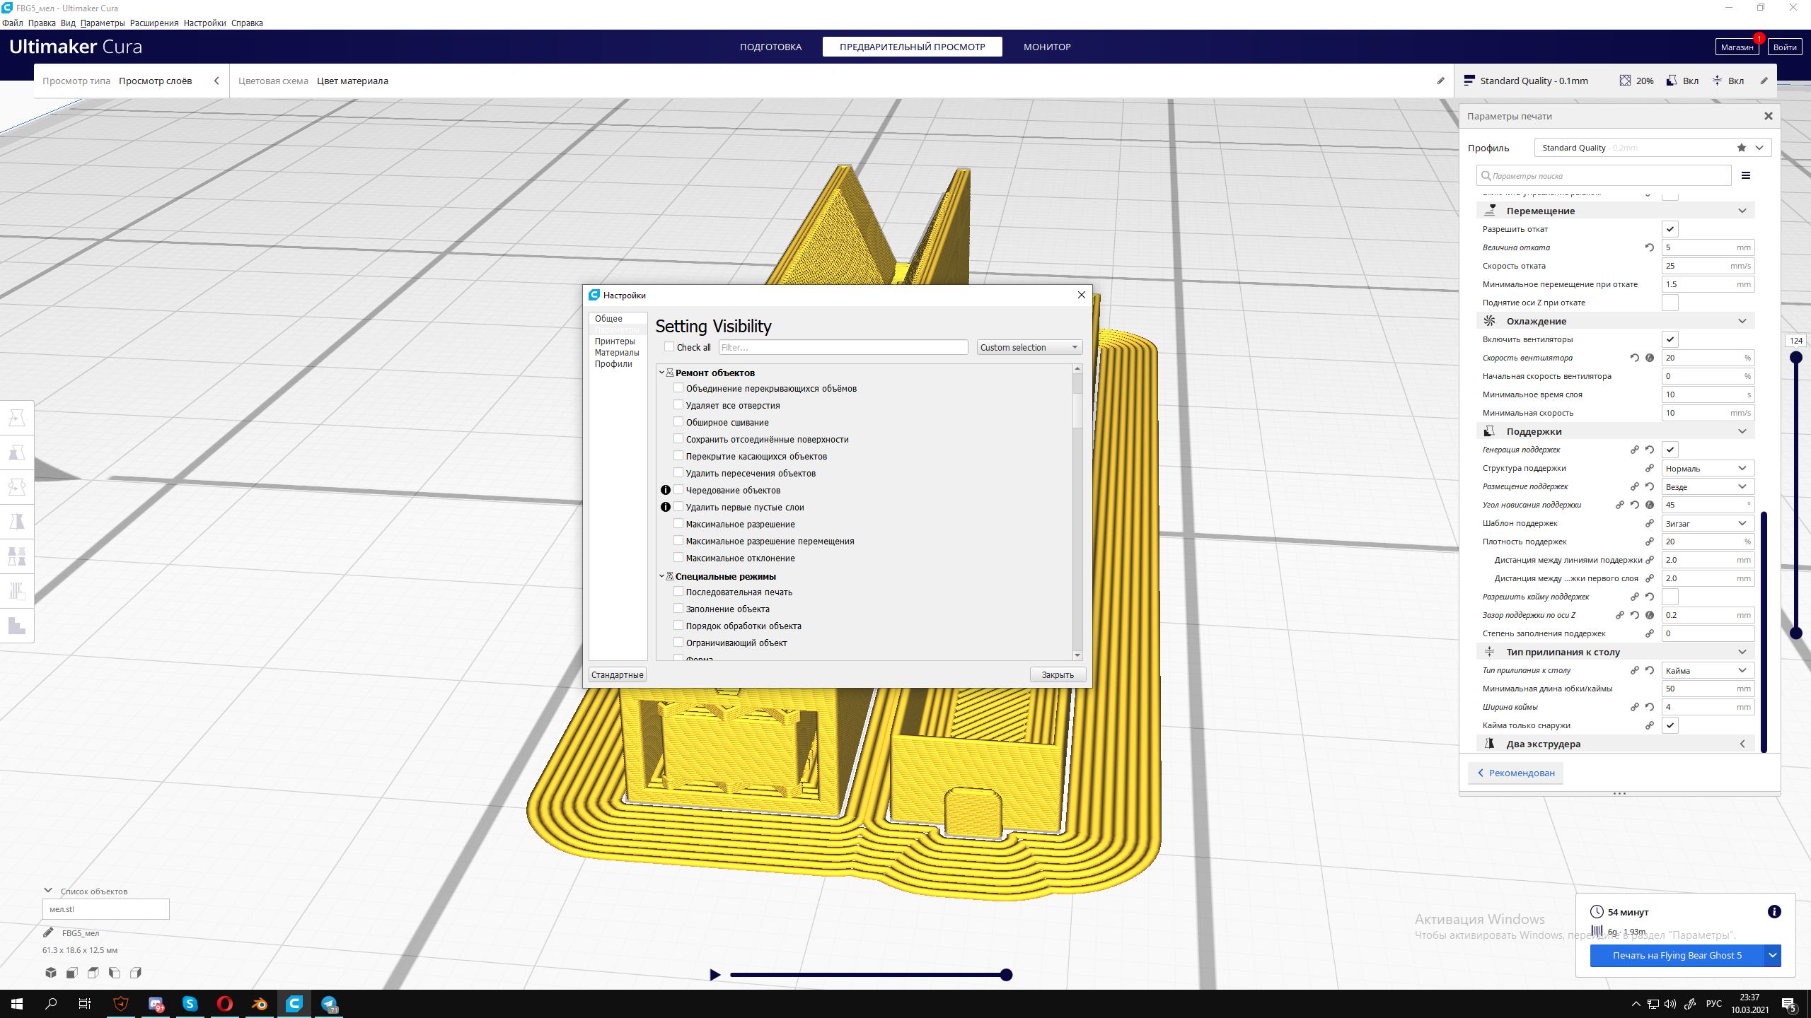Open Шаблон поддержек dropdown

coord(1707,523)
